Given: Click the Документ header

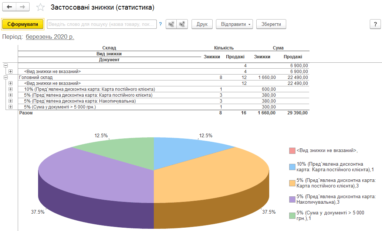Looking at the screenshot, I should (x=109, y=59).
